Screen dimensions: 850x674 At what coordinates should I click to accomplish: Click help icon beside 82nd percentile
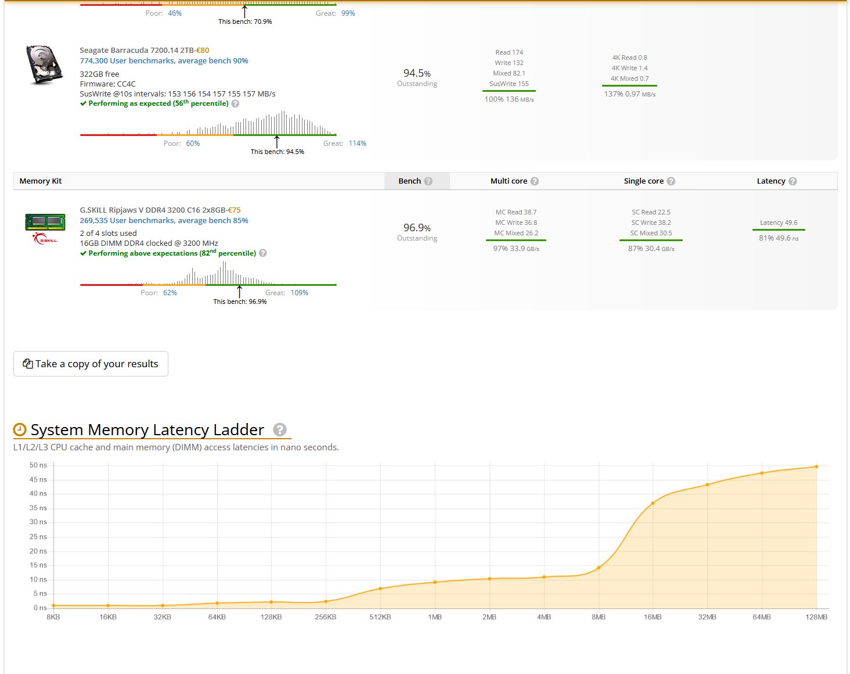pos(263,253)
